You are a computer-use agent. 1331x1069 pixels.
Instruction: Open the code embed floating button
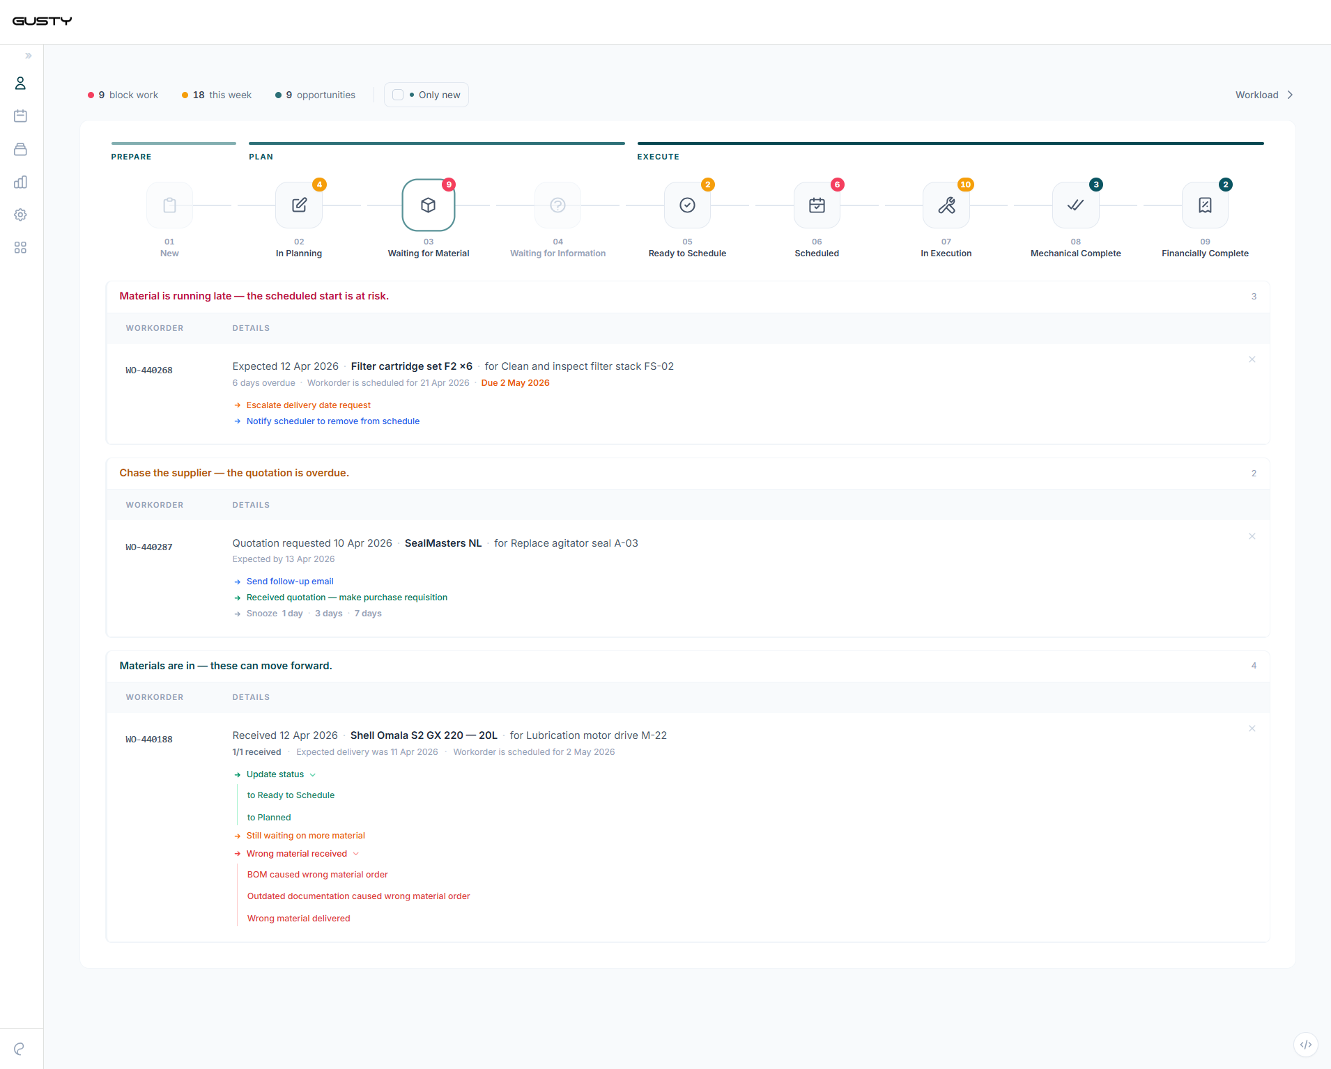coord(1306,1045)
